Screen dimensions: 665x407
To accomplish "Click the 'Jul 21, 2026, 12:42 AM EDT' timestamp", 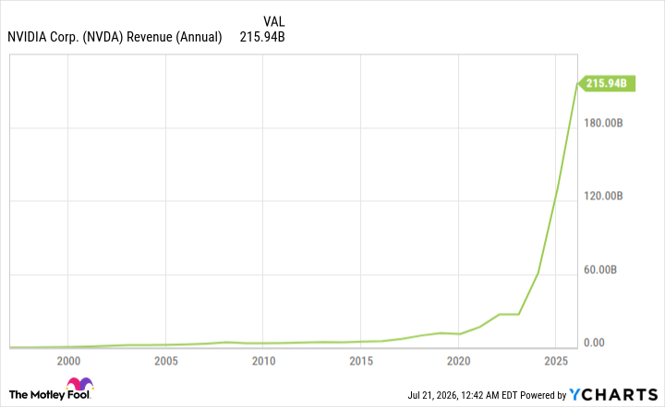I will click(463, 395).
